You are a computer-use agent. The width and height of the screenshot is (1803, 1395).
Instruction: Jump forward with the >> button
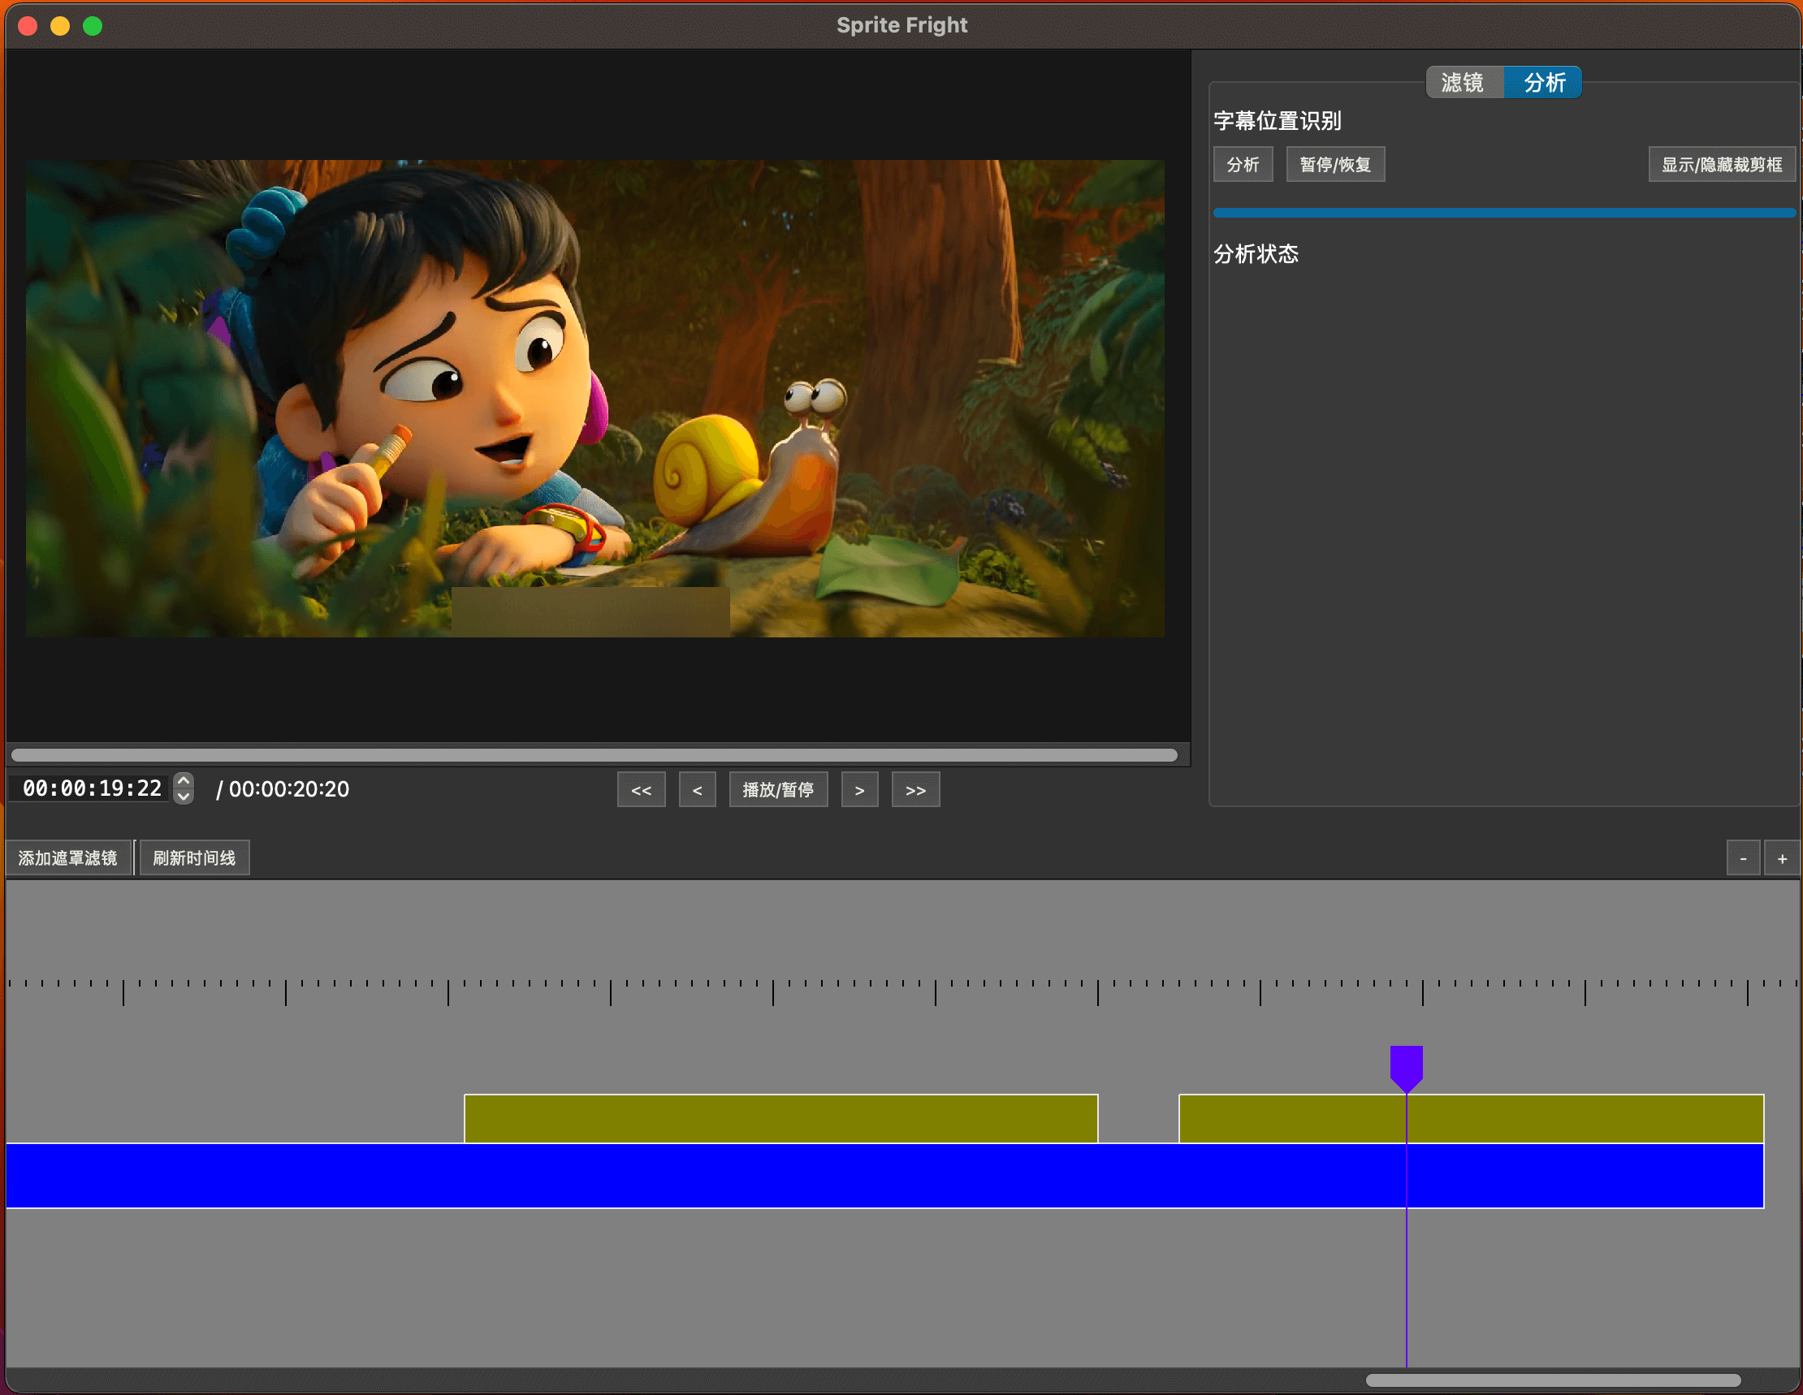[x=915, y=790]
